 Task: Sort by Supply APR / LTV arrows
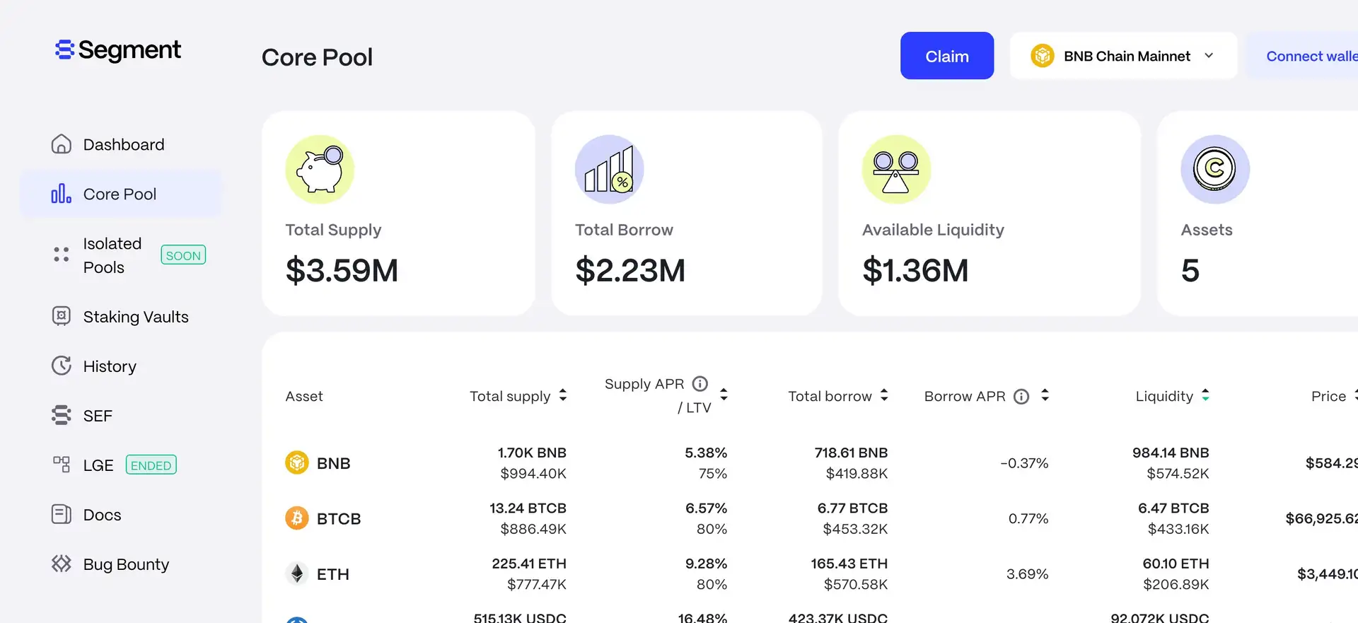(724, 395)
